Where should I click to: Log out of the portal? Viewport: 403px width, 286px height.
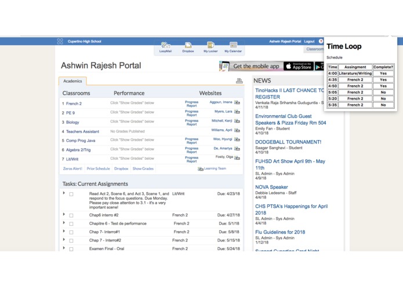309,41
